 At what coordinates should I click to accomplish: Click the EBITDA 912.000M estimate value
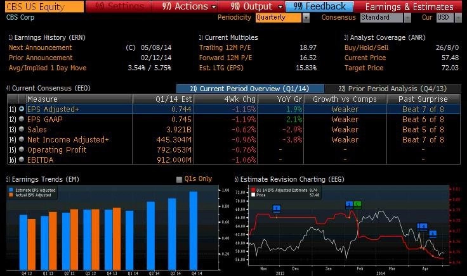(x=174, y=160)
